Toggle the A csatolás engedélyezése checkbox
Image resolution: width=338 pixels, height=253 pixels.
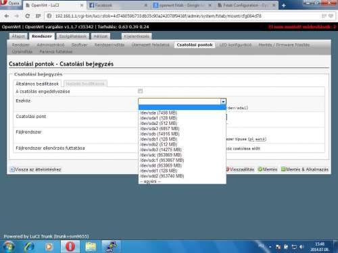(140, 91)
